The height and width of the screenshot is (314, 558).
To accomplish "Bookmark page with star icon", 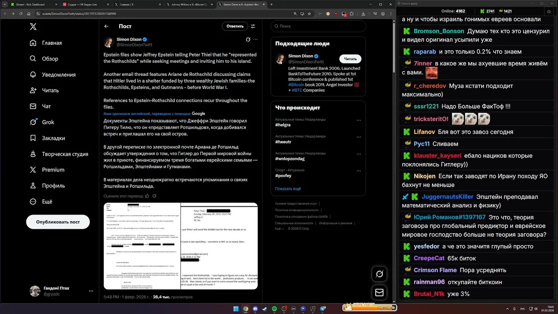I will click(309, 14).
